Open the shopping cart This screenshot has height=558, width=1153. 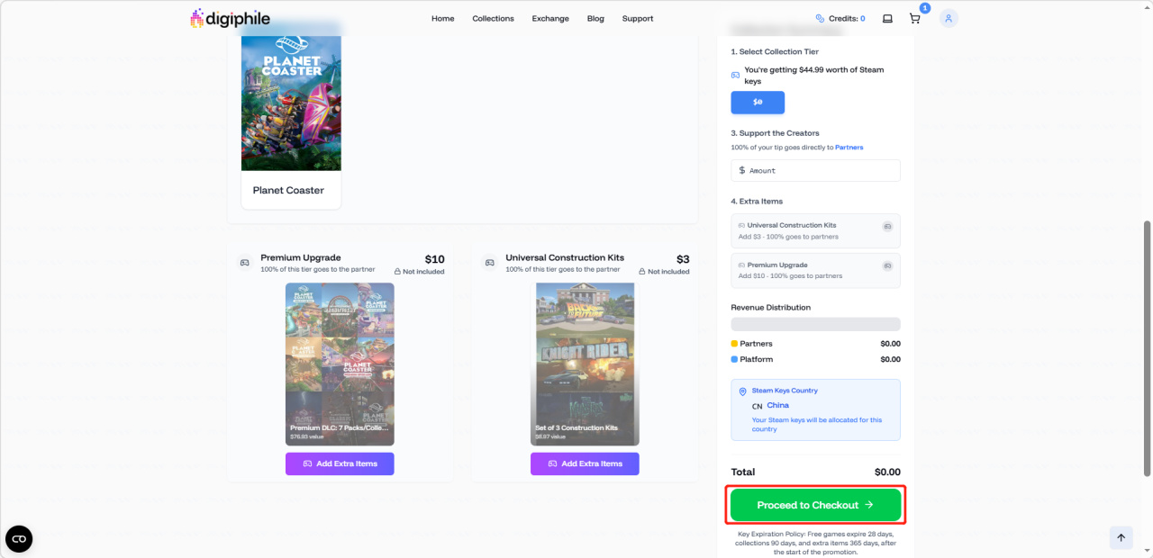pyautogui.click(x=914, y=18)
